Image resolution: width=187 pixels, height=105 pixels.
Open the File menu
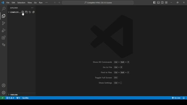click(x=8, y=3)
